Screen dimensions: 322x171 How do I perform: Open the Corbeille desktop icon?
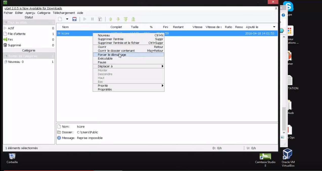click(12, 158)
